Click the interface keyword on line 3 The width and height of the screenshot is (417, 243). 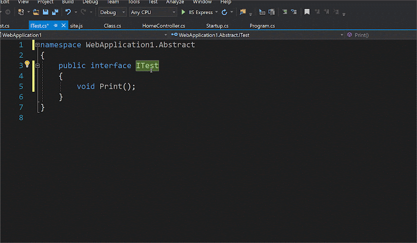pyautogui.click(x=111, y=66)
